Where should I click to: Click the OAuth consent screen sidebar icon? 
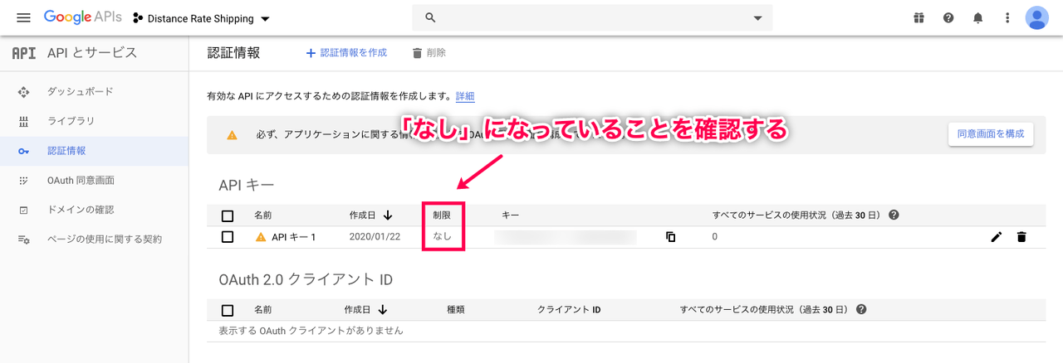23,181
